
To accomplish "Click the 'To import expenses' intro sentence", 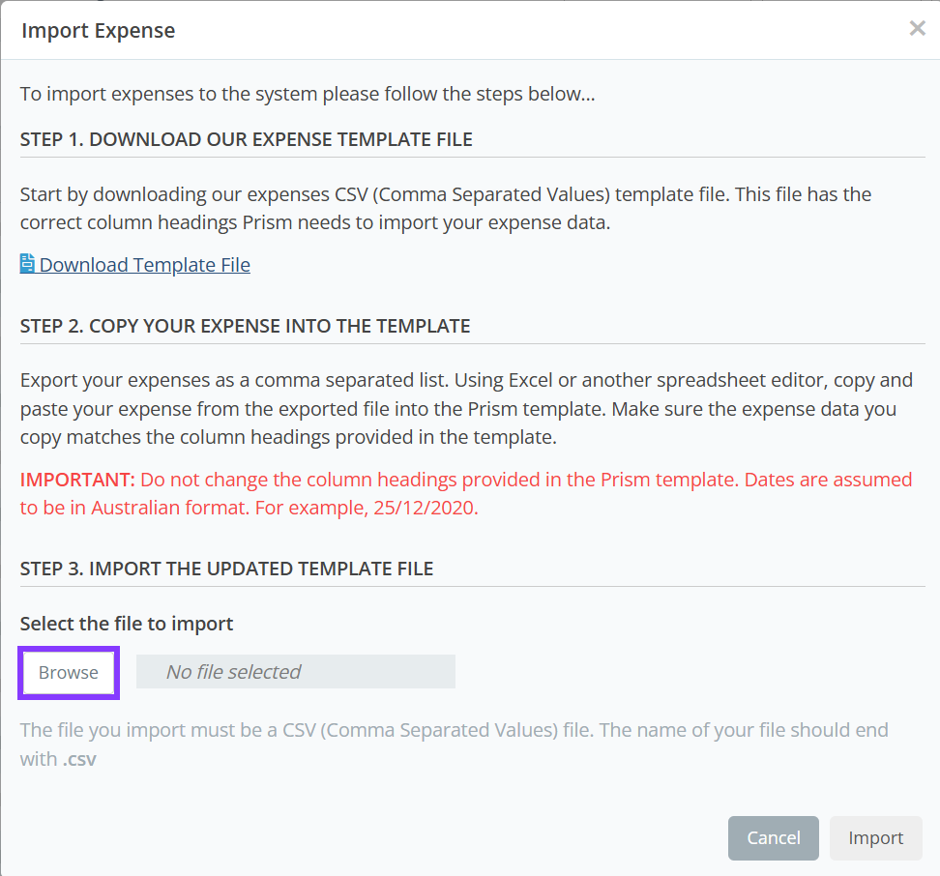I will [x=308, y=95].
